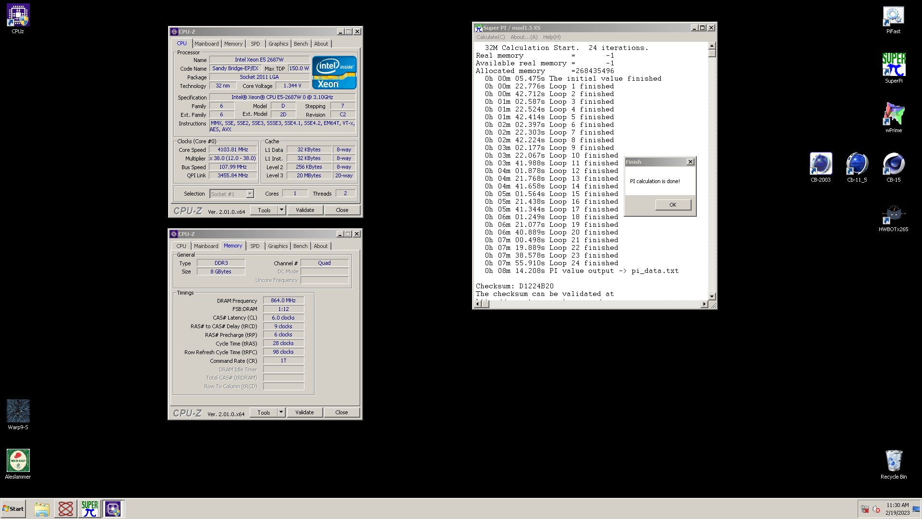Screen dimensions: 922x519
Task: Click the Close button in upper CPU-Z
Action: click(342, 210)
